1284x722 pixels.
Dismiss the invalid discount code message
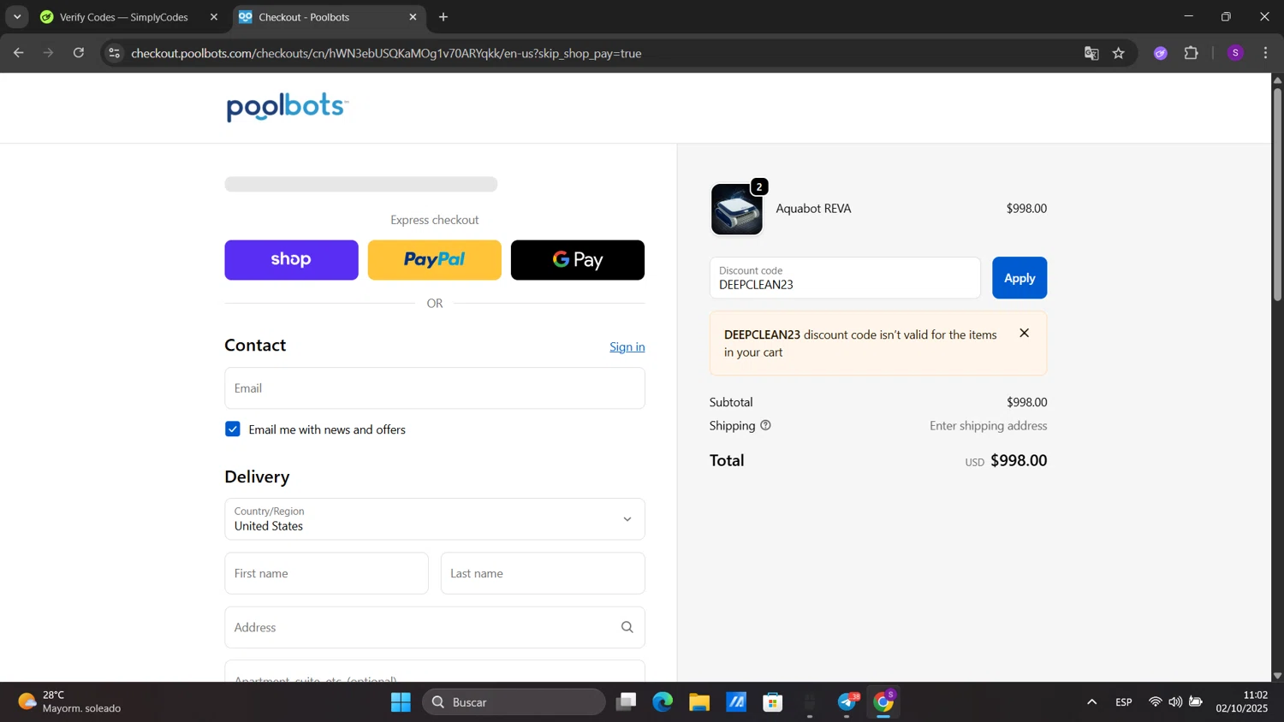[1025, 334]
